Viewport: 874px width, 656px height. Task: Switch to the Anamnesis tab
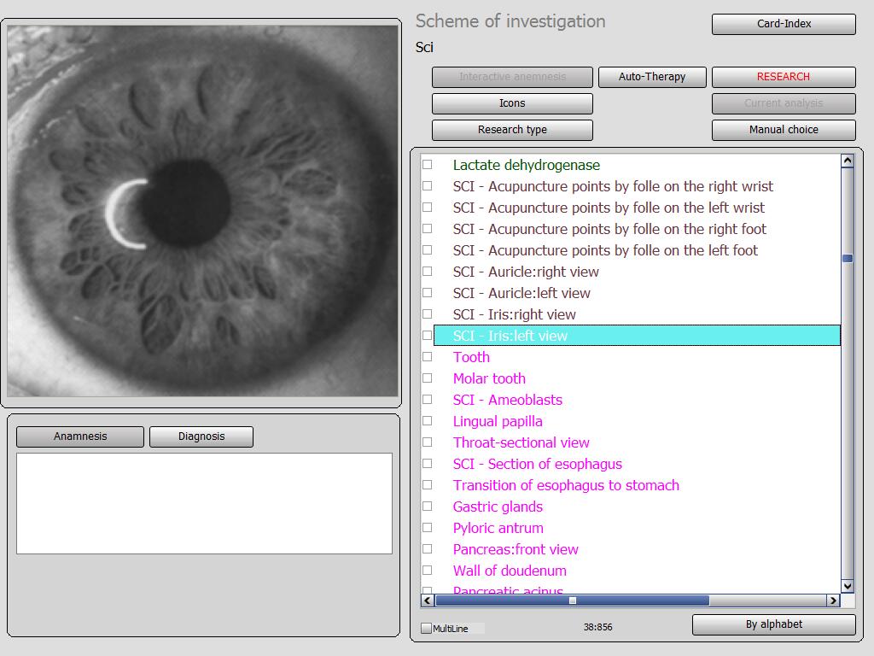coord(80,436)
